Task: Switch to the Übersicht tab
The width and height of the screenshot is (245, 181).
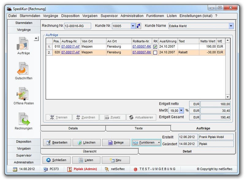Action: click(89, 151)
